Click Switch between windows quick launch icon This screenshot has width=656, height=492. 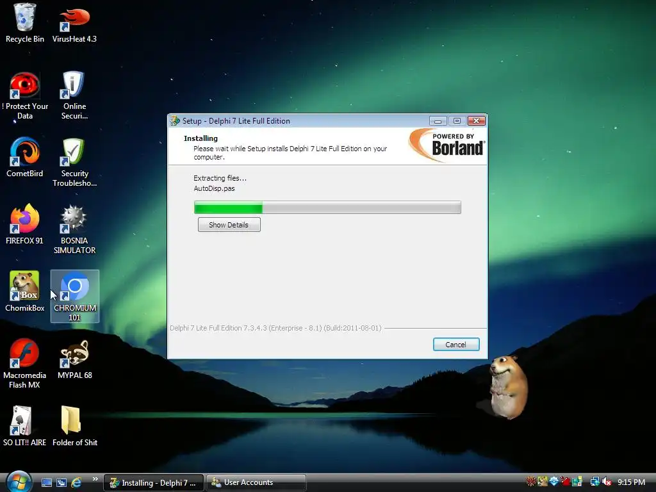pos(61,483)
